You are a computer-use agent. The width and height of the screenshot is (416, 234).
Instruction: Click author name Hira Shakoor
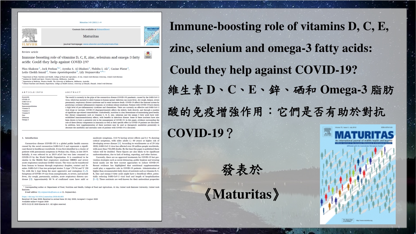[x=31, y=68]
